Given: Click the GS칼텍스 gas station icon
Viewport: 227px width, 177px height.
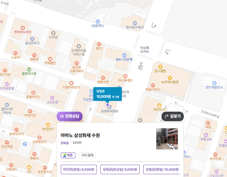Looking at the screenshot, I should click(98, 21).
